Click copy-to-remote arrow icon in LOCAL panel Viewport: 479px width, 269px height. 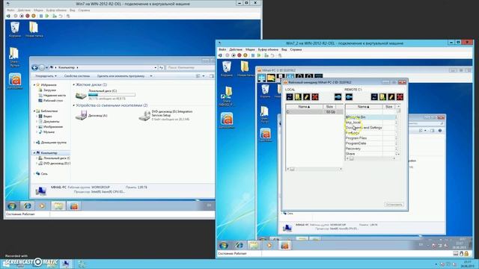338,97
